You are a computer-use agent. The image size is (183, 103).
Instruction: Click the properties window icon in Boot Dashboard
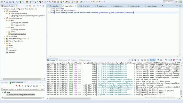(34, 86)
